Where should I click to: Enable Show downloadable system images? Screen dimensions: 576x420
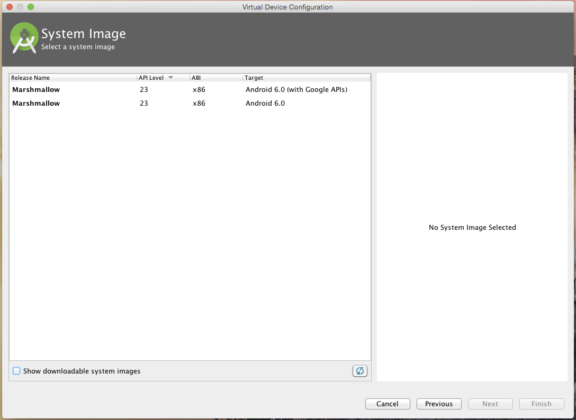(x=16, y=371)
